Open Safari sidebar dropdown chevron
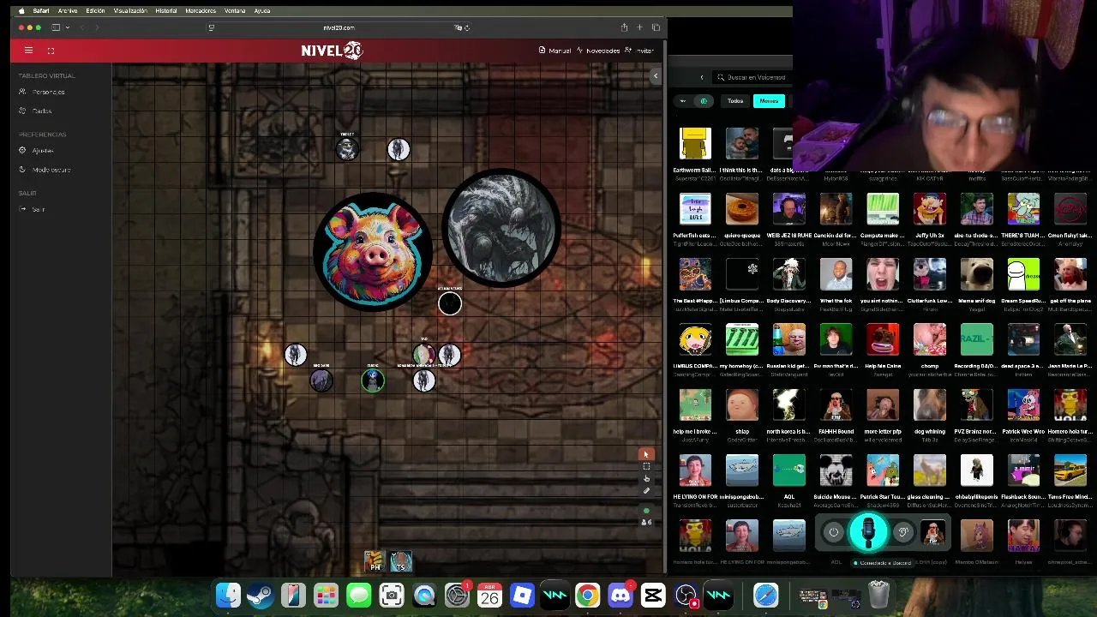Image resolution: width=1097 pixels, height=617 pixels. click(x=66, y=27)
